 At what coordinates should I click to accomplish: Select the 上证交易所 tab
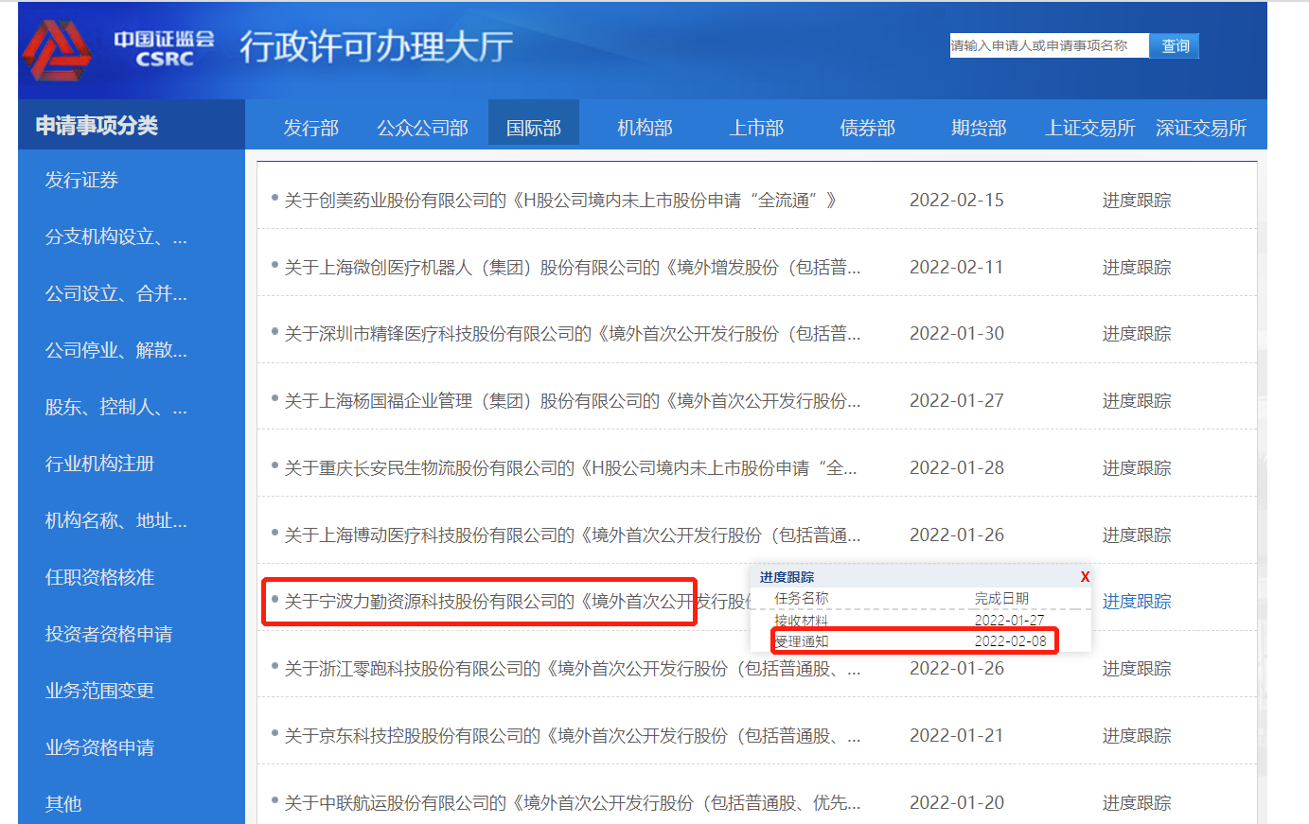pyautogui.click(x=1089, y=128)
